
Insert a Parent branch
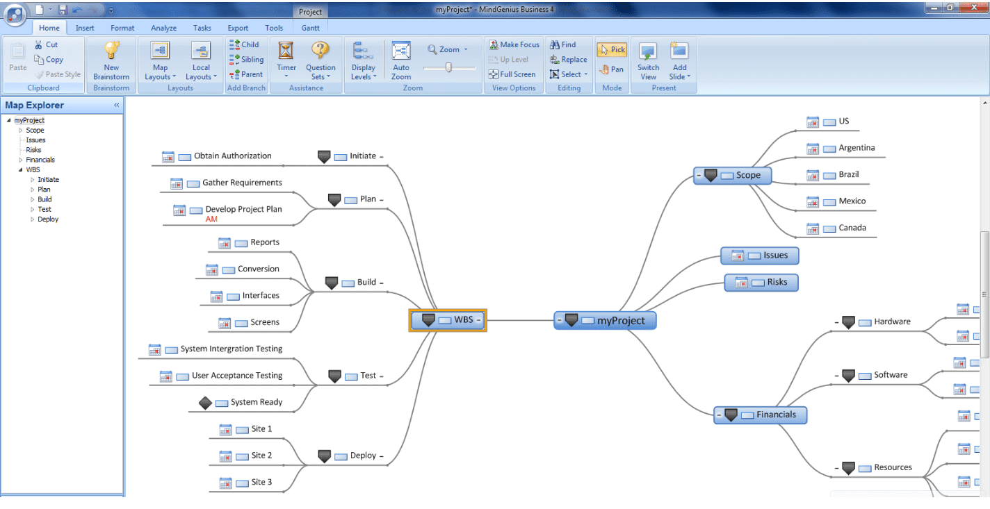[246, 74]
